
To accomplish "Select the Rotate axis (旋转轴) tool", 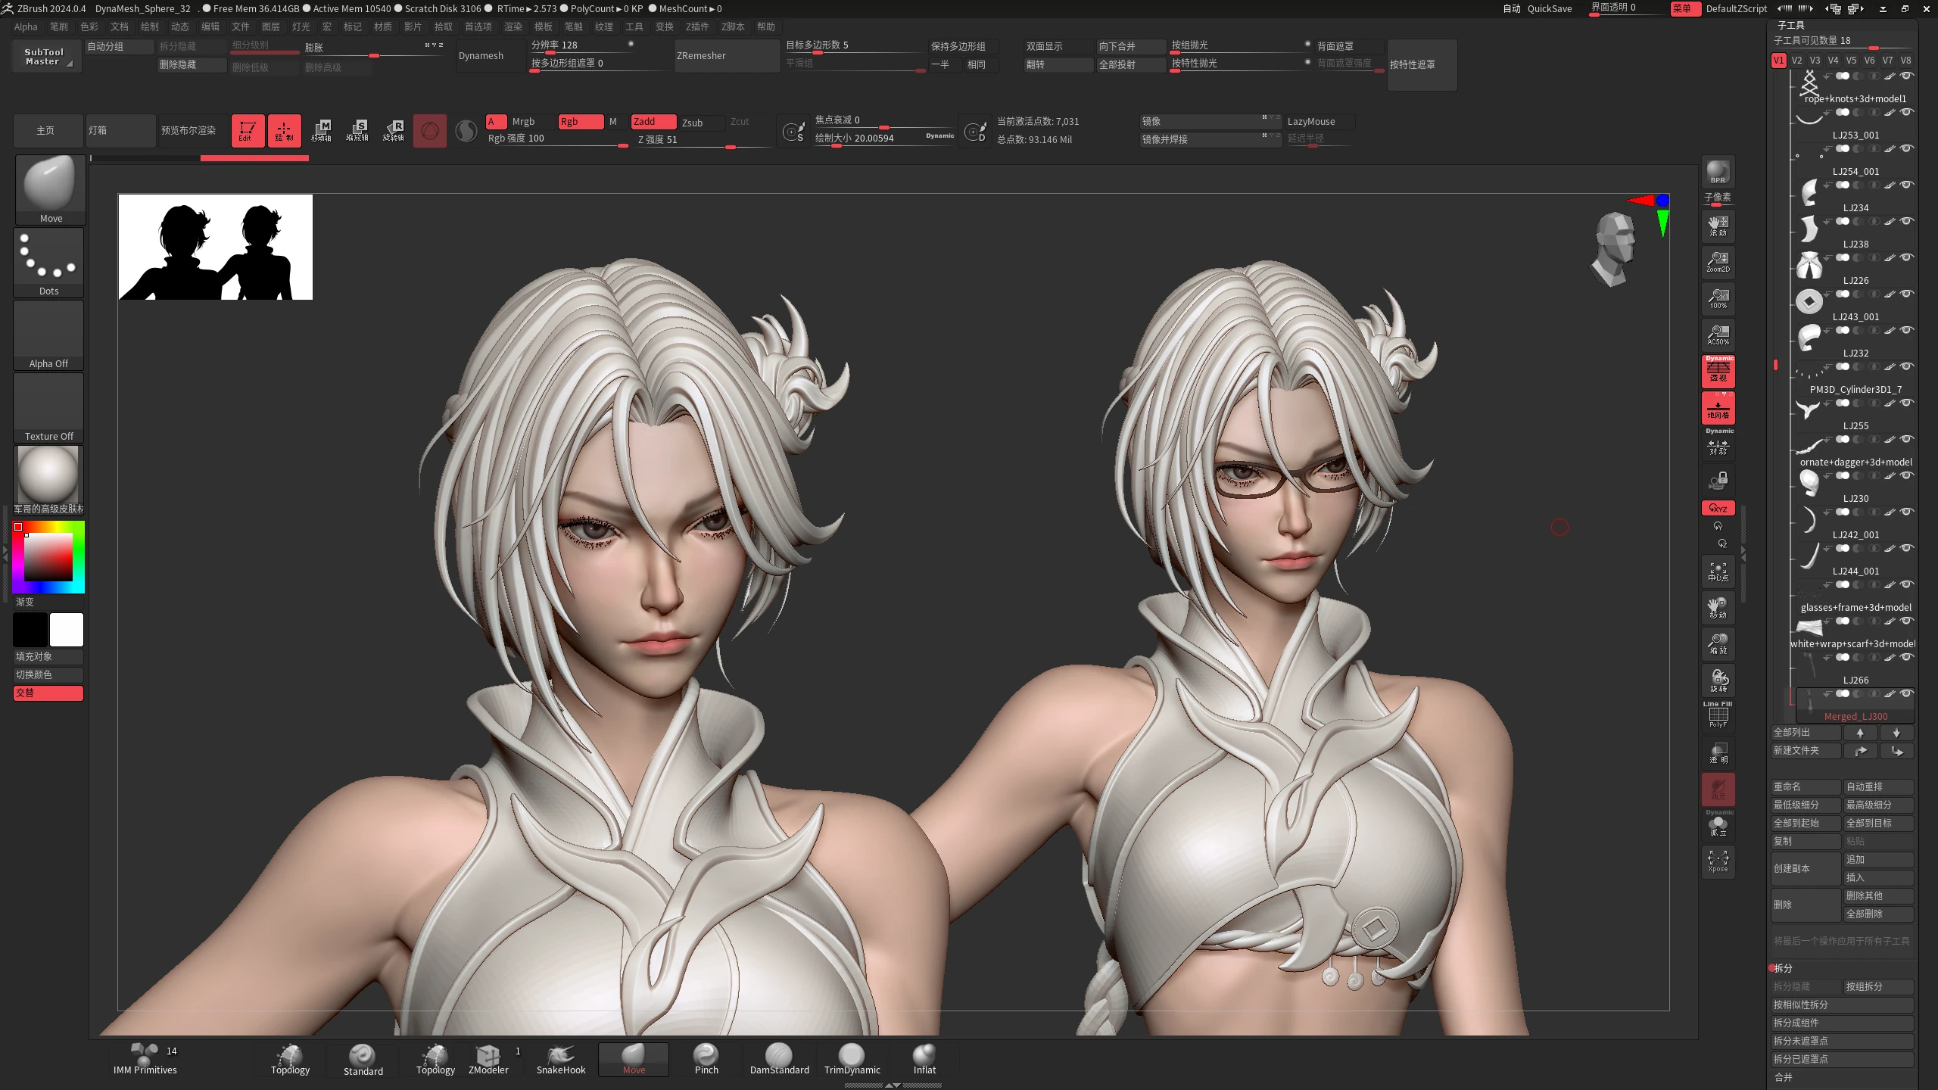I will tap(394, 130).
